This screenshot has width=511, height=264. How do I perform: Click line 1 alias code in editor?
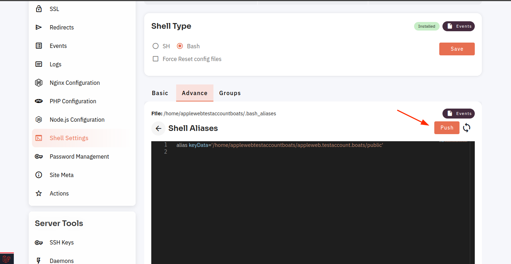point(279,145)
